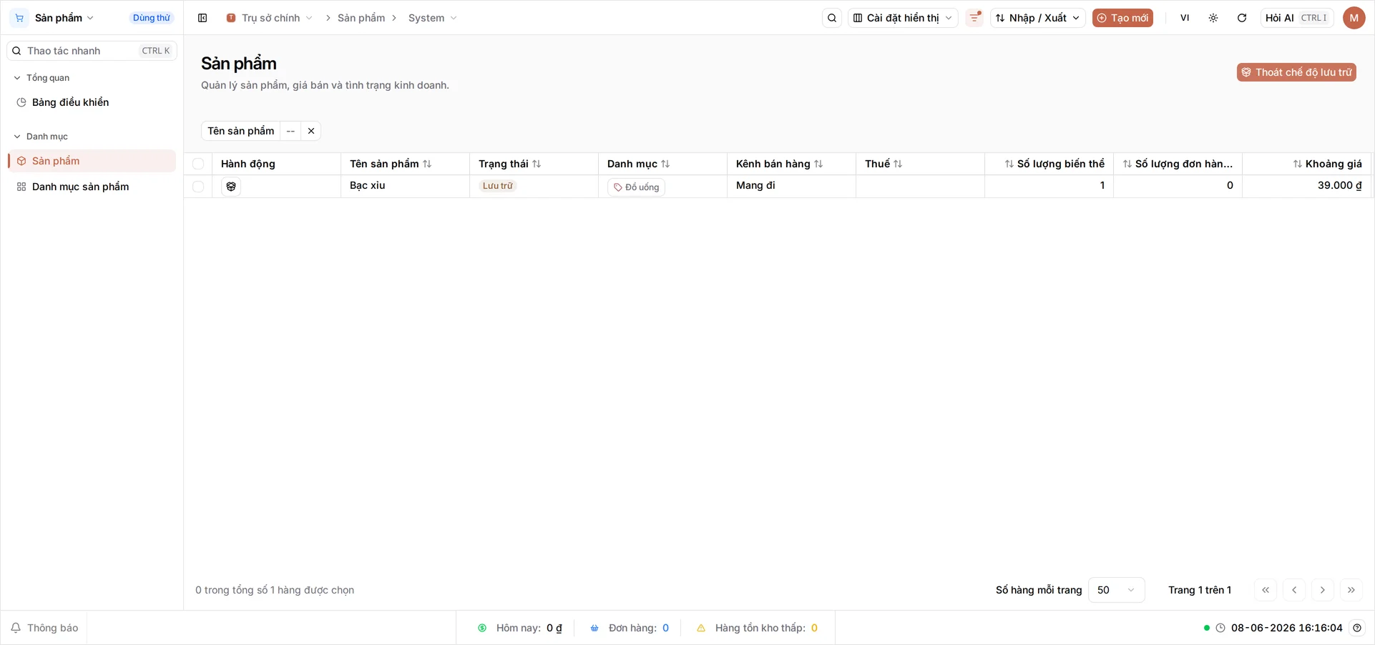Open Danh mục sản phẩm in sidebar
This screenshot has width=1375, height=645.
92,187
